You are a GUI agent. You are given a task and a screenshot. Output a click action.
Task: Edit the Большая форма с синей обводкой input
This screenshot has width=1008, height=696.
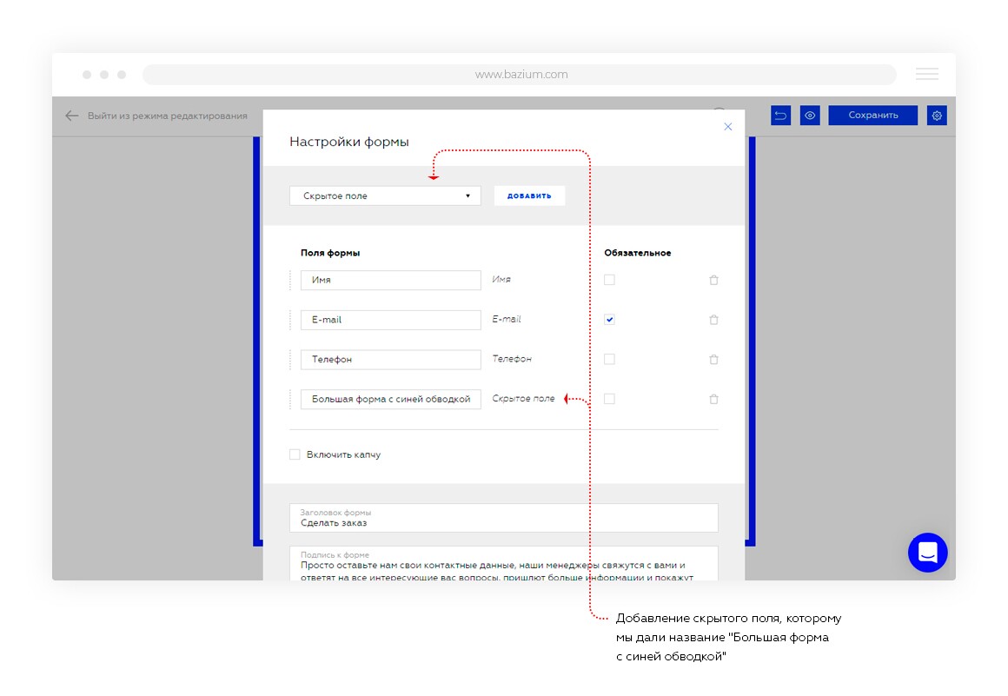click(390, 400)
